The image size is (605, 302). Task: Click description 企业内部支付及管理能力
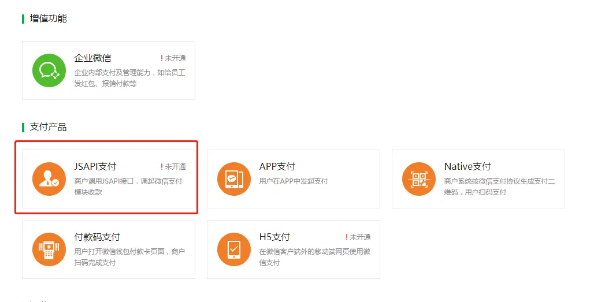tap(129, 78)
